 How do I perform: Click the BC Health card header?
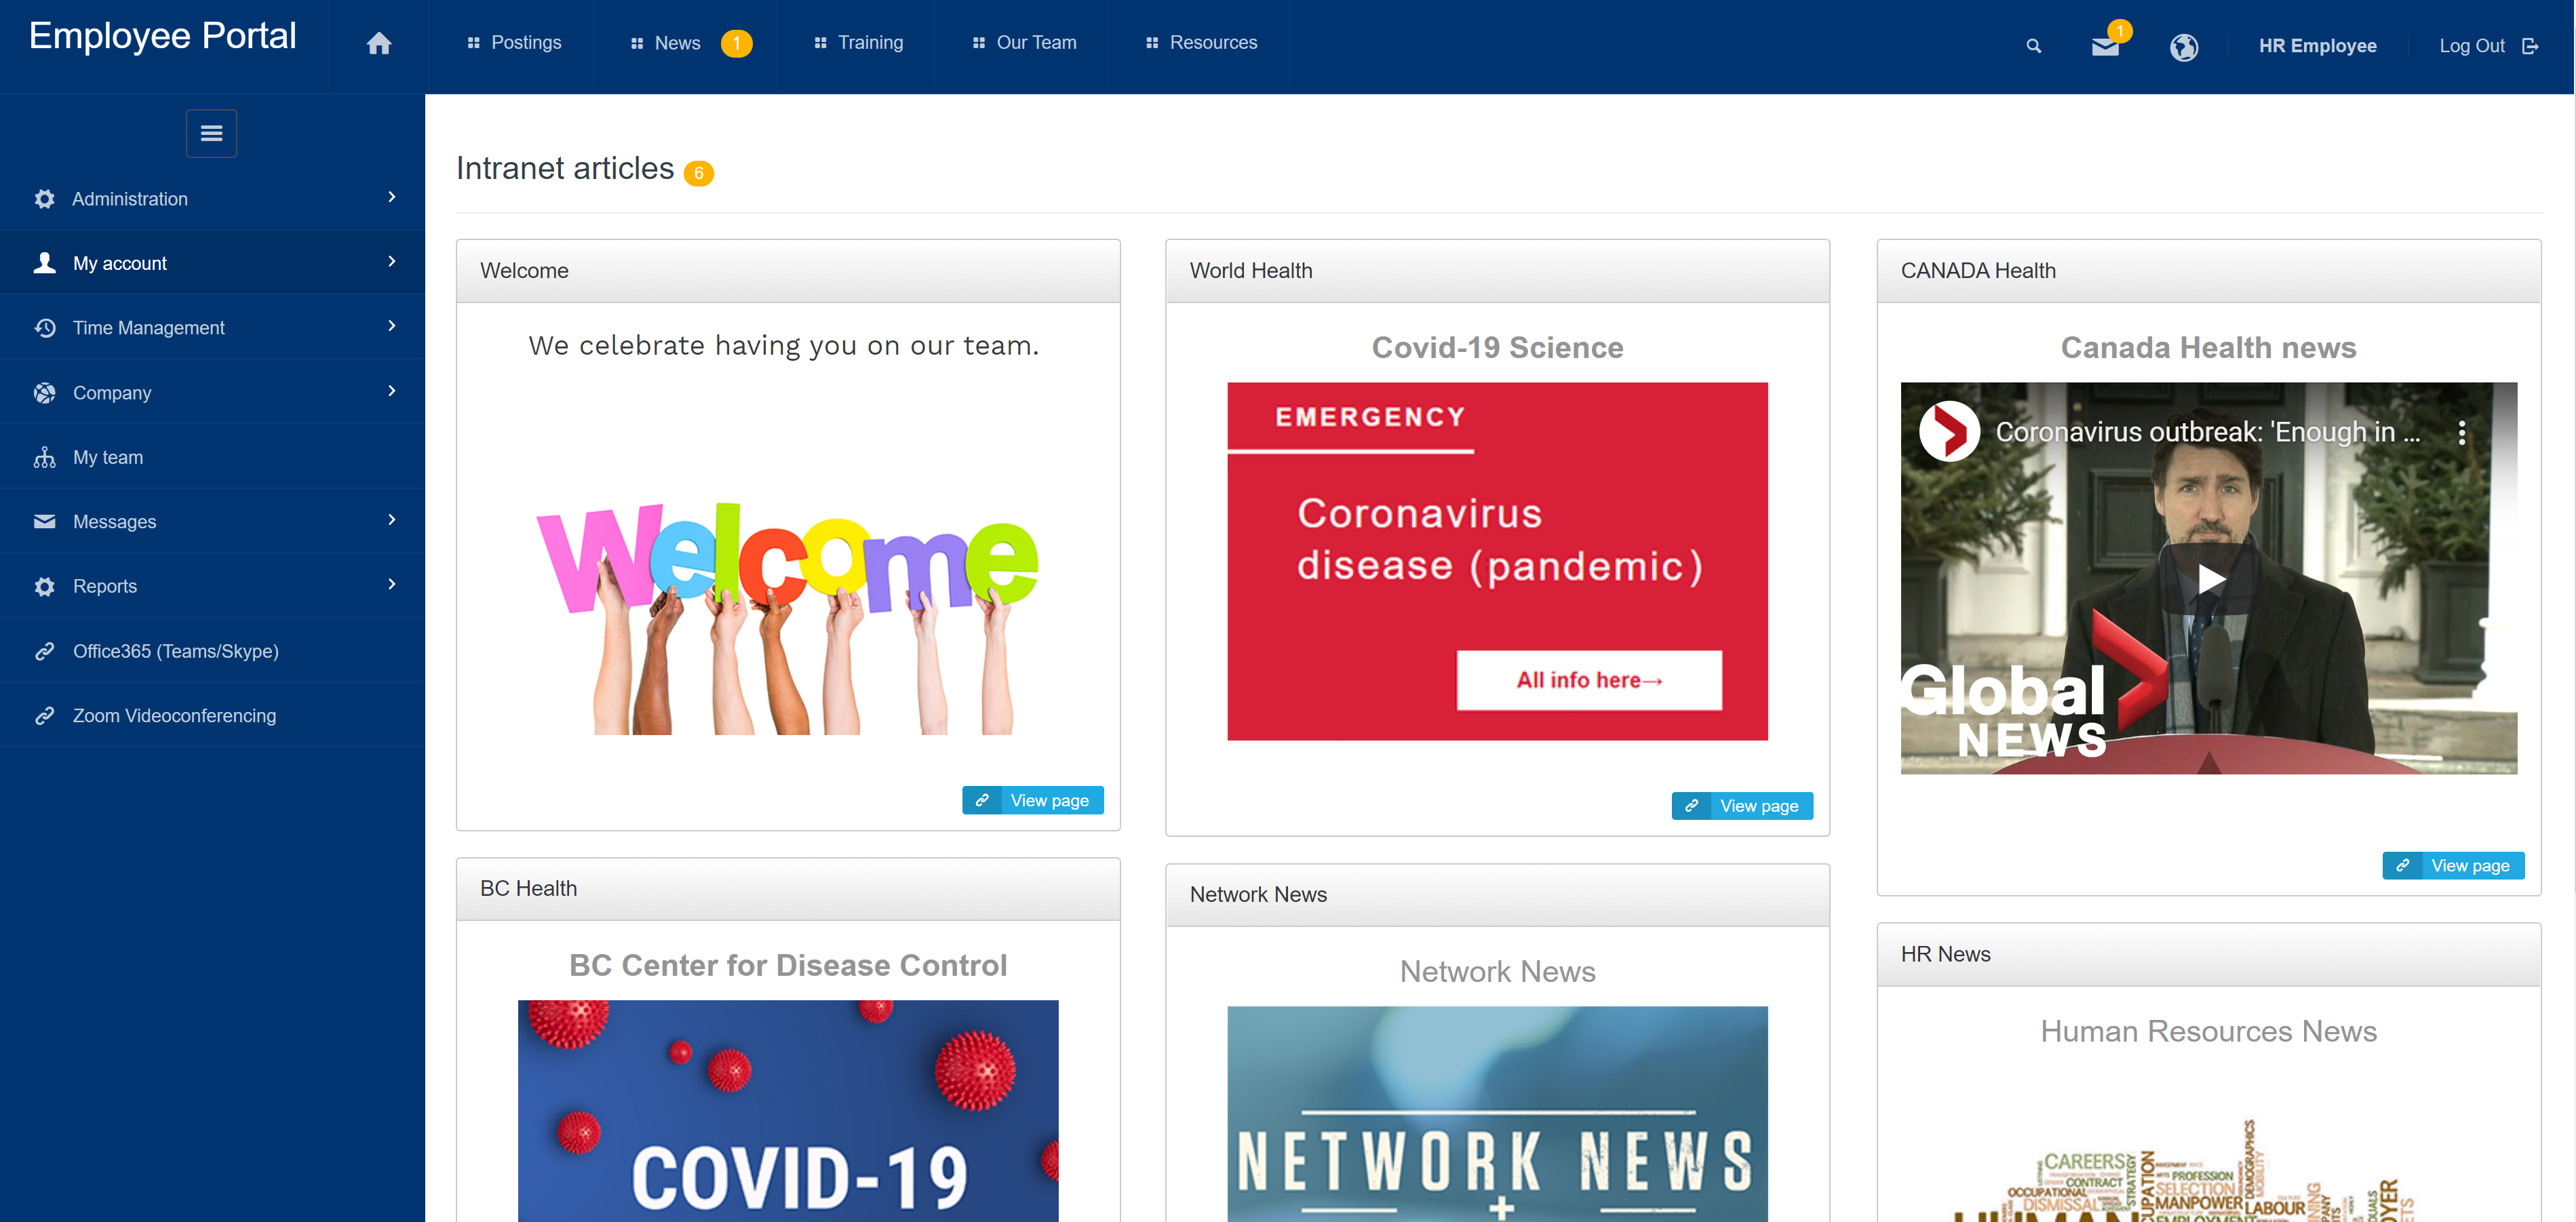pyautogui.click(x=788, y=889)
